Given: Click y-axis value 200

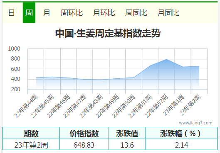Looking at the screenshot, I should (15, 90).
